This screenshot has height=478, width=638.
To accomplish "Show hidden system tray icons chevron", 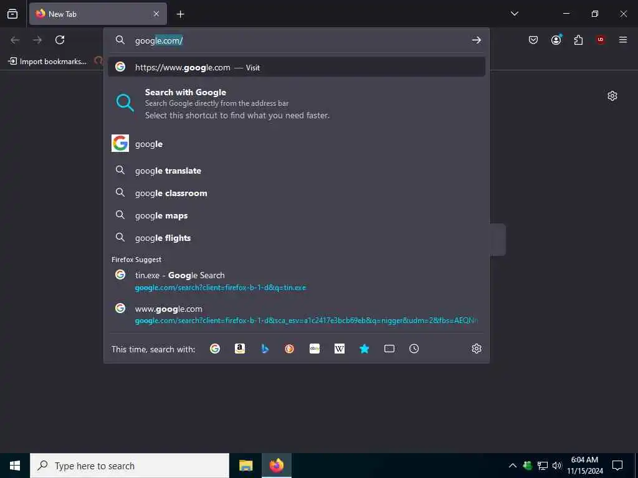I will coord(513,466).
